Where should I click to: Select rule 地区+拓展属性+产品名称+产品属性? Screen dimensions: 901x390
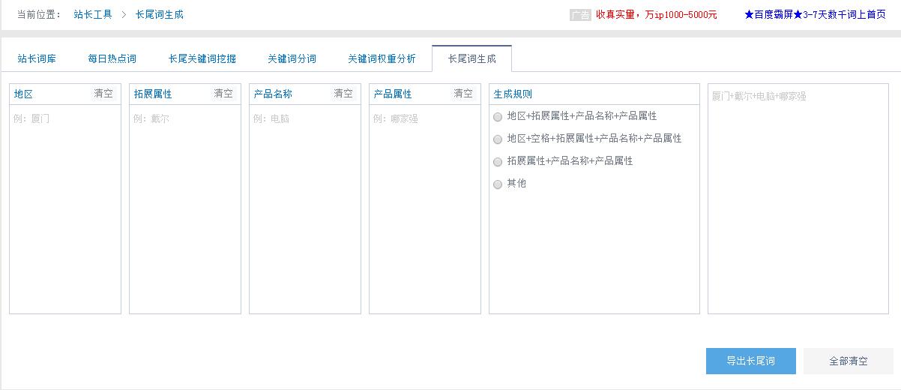point(498,117)
